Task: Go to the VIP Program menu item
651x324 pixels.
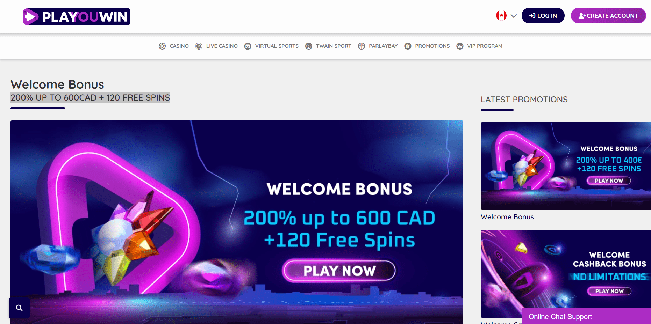Action: click(x=485, y=46)
